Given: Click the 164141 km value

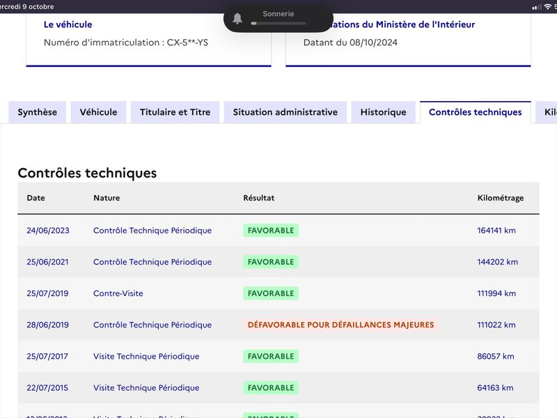Looking at the screenshot, I should click(x=496, y=231).
